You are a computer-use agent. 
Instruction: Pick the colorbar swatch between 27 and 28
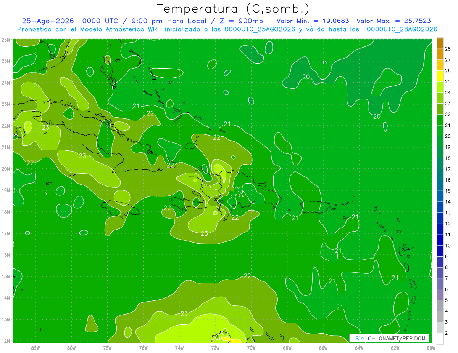[x=440, y=54]
